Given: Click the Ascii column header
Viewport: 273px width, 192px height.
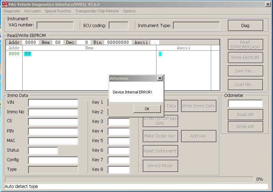Looking at the screenshot, I should point(183,48).
